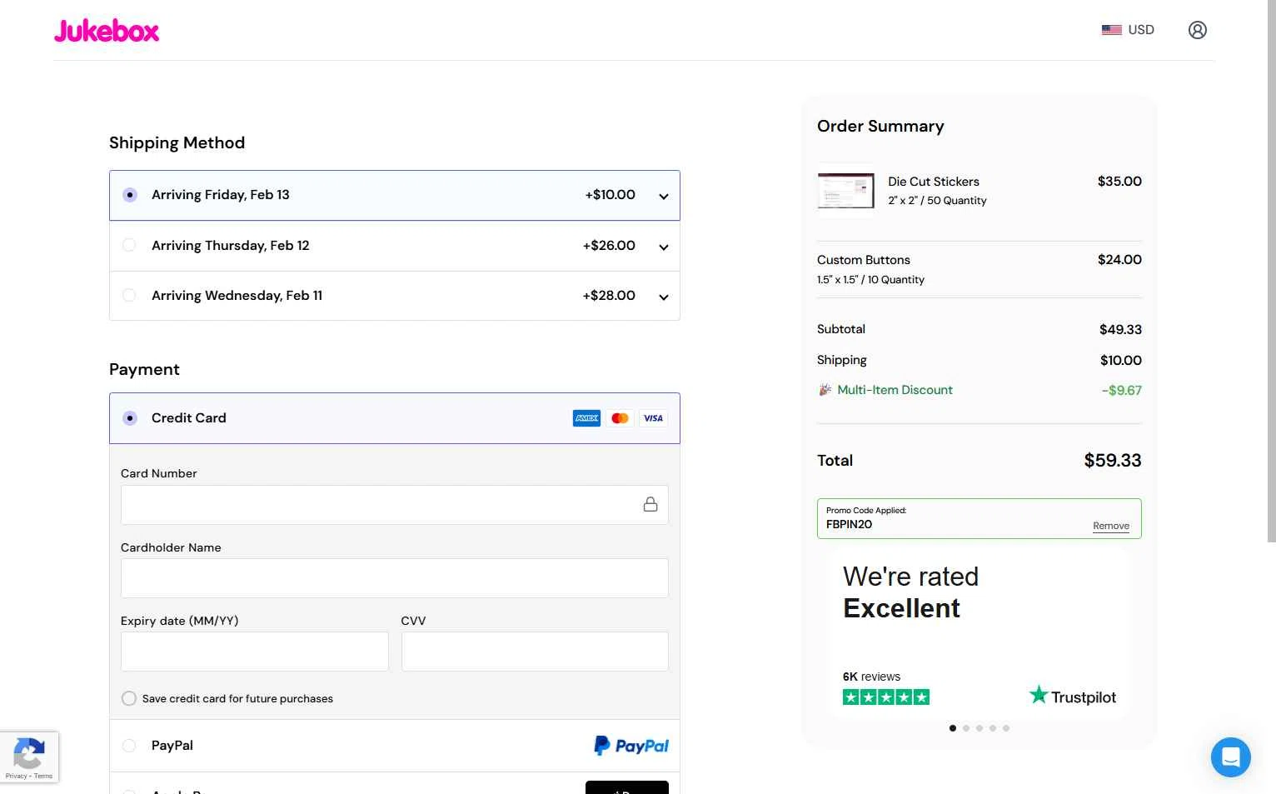Click the -$9.67 discount amount
1276x794 pixels.
[1122, 390]
